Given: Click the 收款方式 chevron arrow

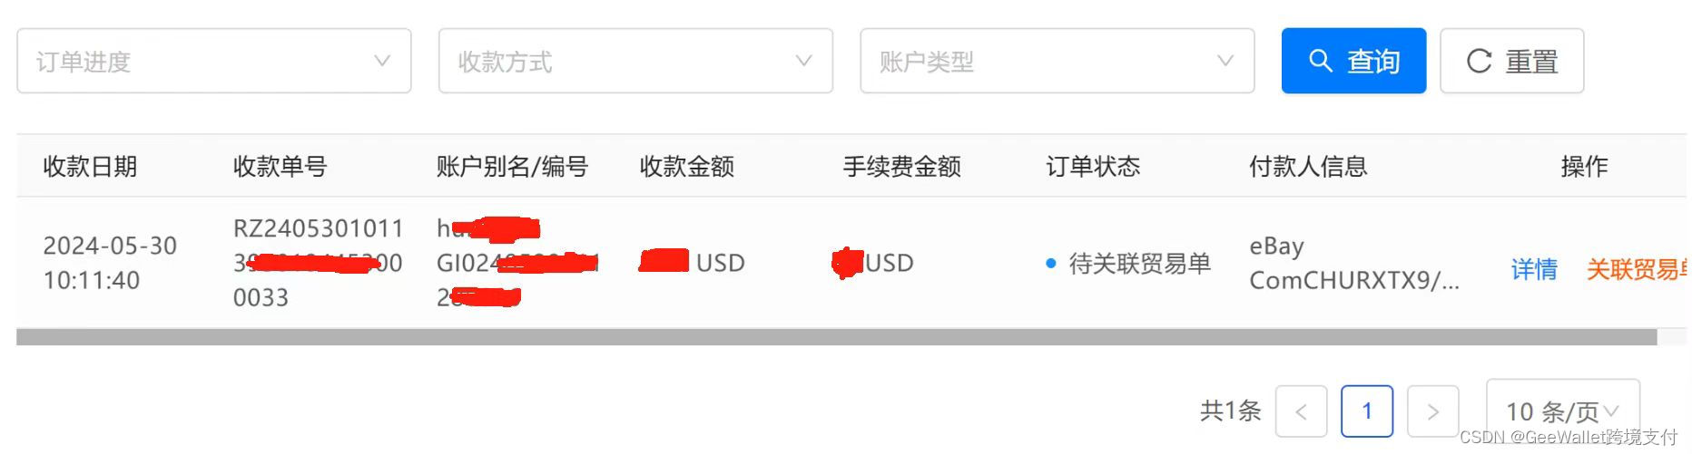Looking at the screenshot, I should tap(803, 61).
